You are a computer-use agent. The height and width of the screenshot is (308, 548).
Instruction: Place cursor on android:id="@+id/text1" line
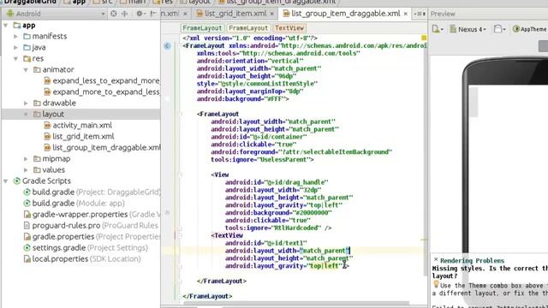266,243
